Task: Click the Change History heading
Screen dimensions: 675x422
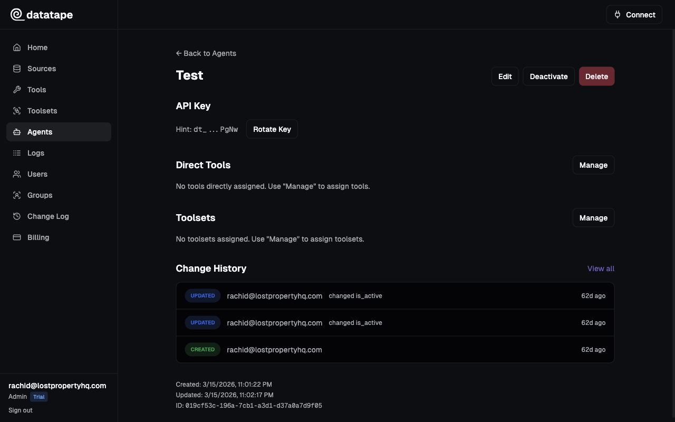Action: (211, 268)
